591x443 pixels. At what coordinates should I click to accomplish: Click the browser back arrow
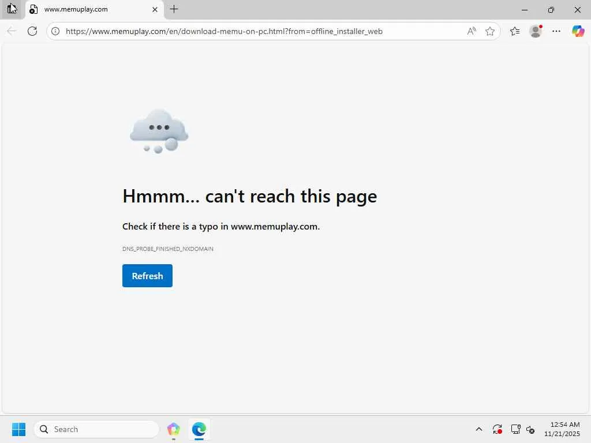point(12,31)
